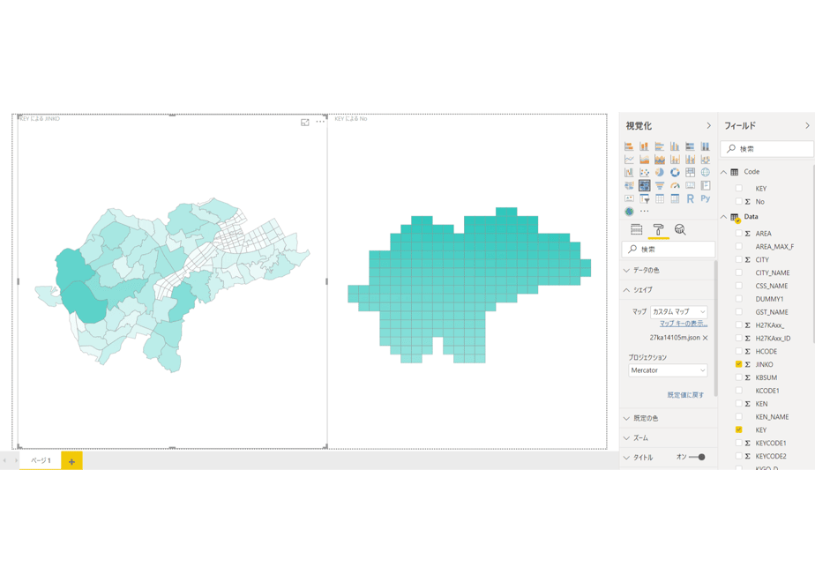Switch to the ページ1 tab
815x582 pixels.
pos(41,460)
